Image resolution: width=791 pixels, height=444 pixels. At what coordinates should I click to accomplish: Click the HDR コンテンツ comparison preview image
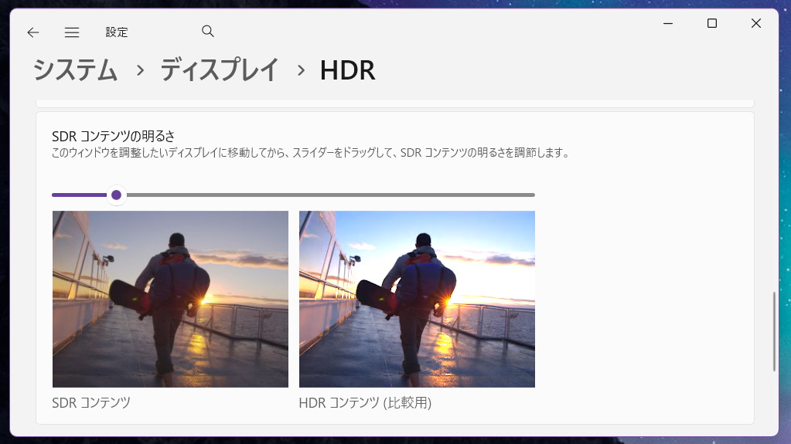click(417, 299)
